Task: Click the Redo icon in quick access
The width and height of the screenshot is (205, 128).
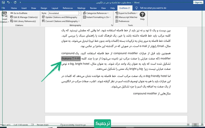Action: tap(15, 2)
